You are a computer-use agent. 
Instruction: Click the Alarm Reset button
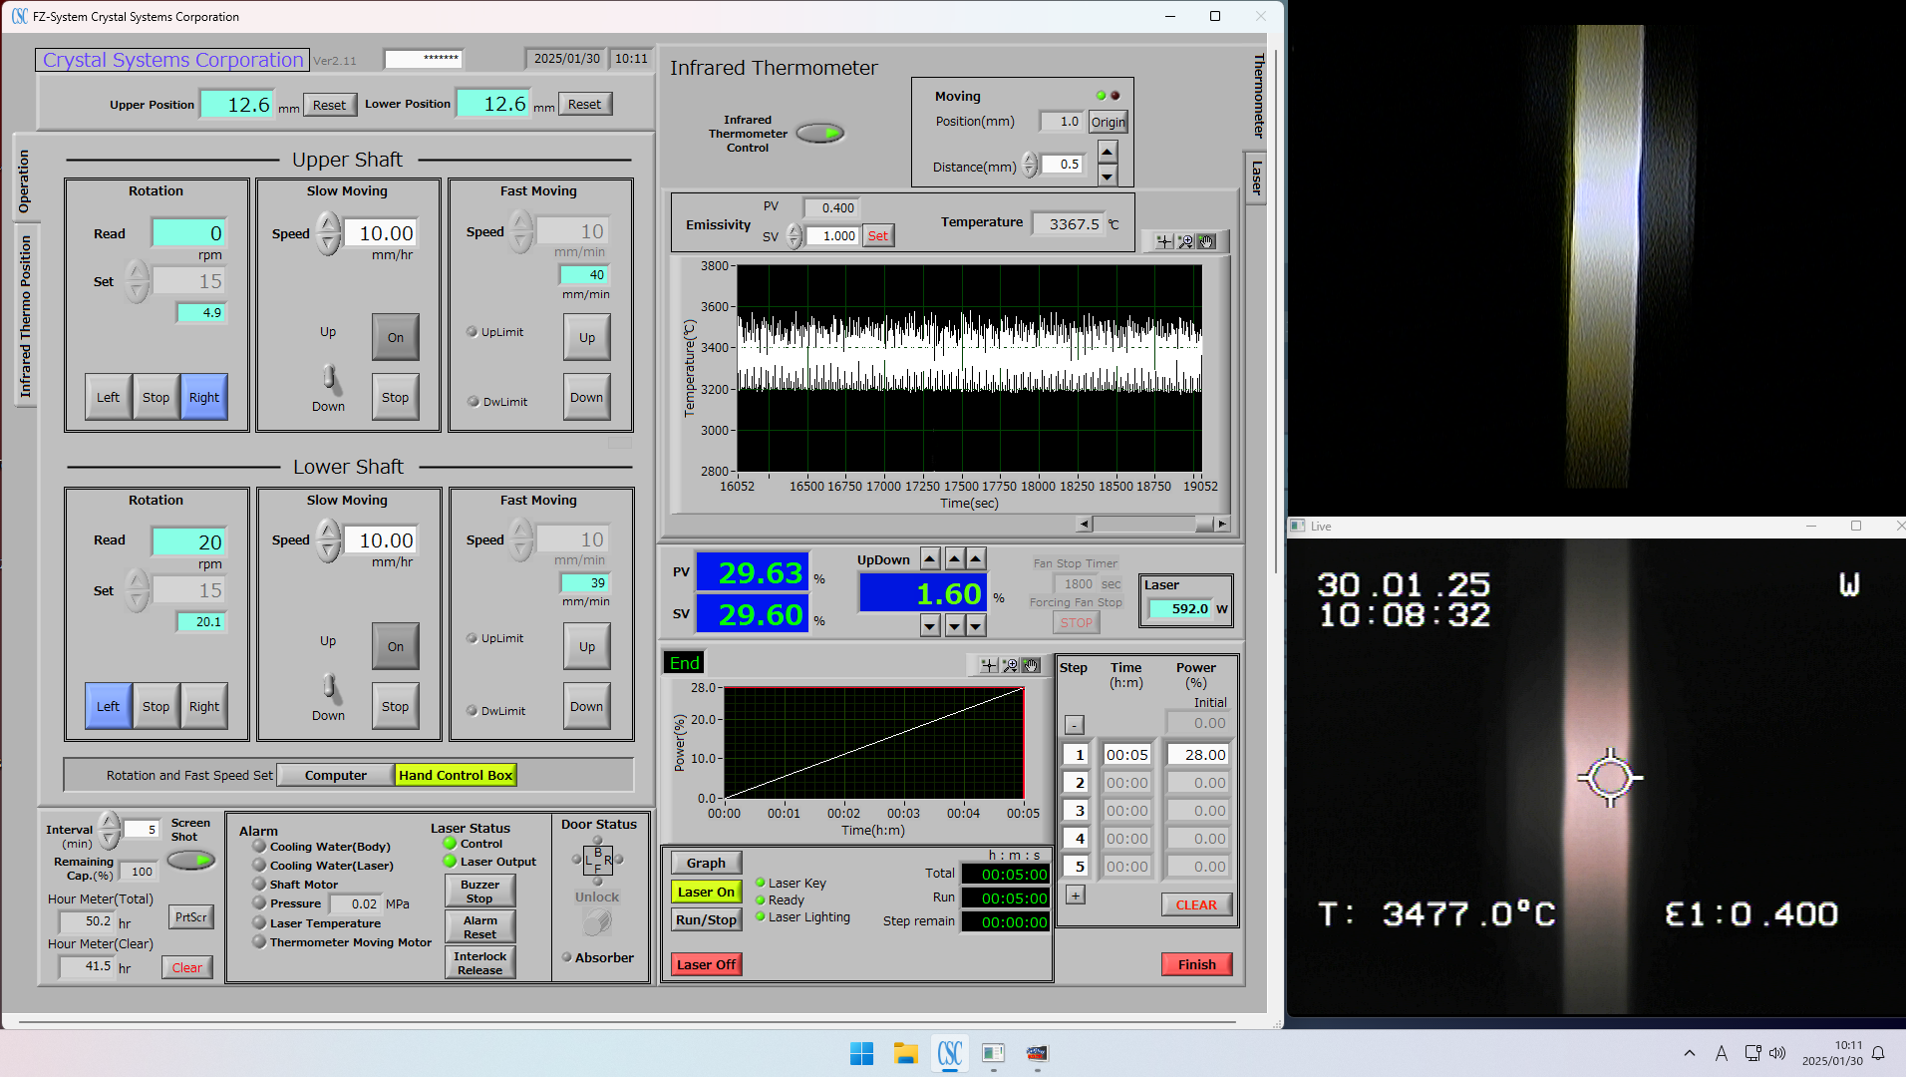pyautogui.click(x=479, y=927)
